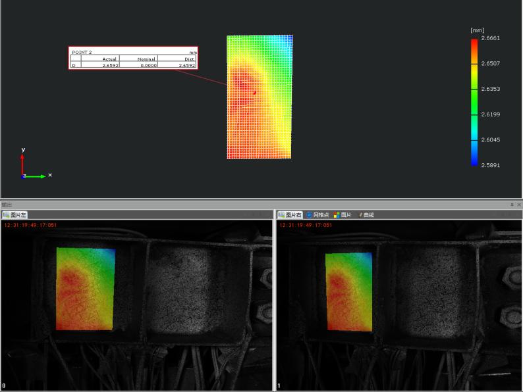Click the red timestamp in left image view
The height and width of the screenshot is (392, 523).
coord(30,225)
